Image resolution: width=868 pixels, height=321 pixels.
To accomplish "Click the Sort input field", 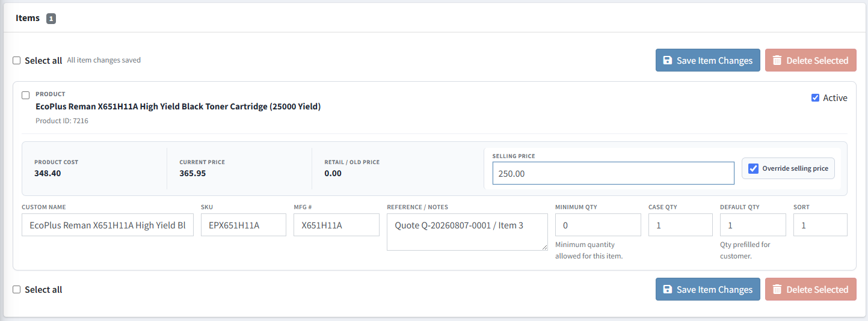I will [820, 225].
